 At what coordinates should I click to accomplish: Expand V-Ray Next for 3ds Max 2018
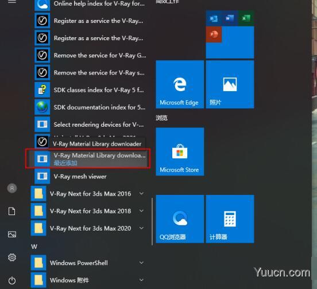click(88, 211)
